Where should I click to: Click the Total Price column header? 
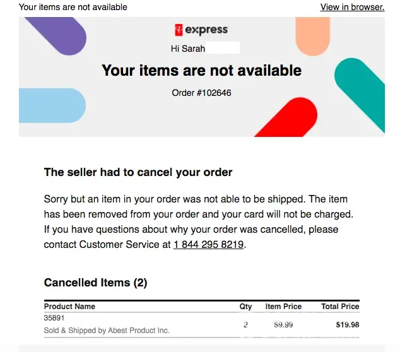340,307
